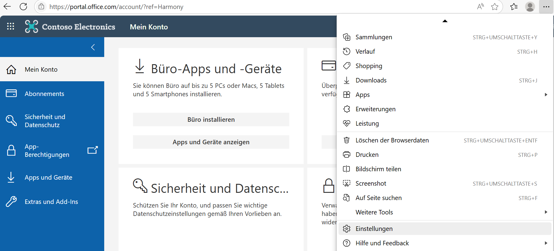Go back with the browser back arrow
The height and width of the screenshot is (251, 554).
(x=7, y=7)
